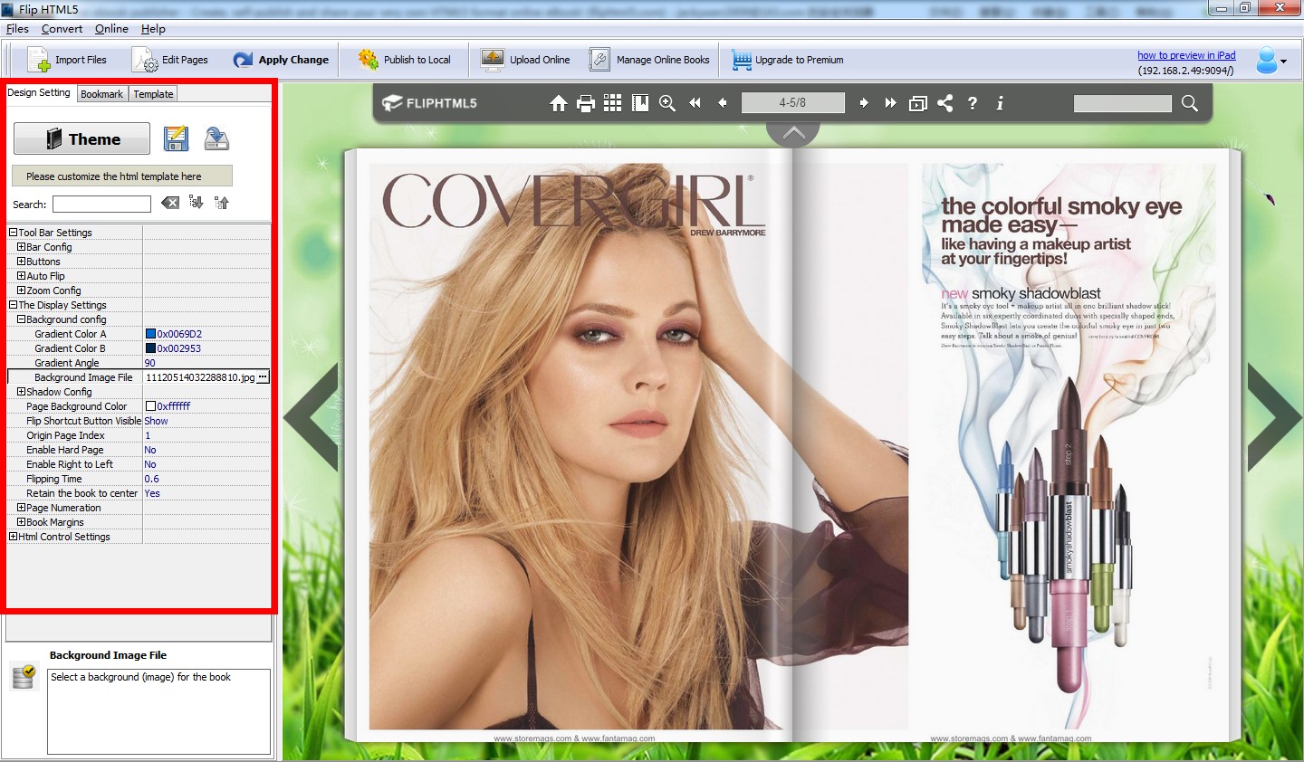
Task: Click the load settings icon beside Theme
Action: (x=216, y=138)
